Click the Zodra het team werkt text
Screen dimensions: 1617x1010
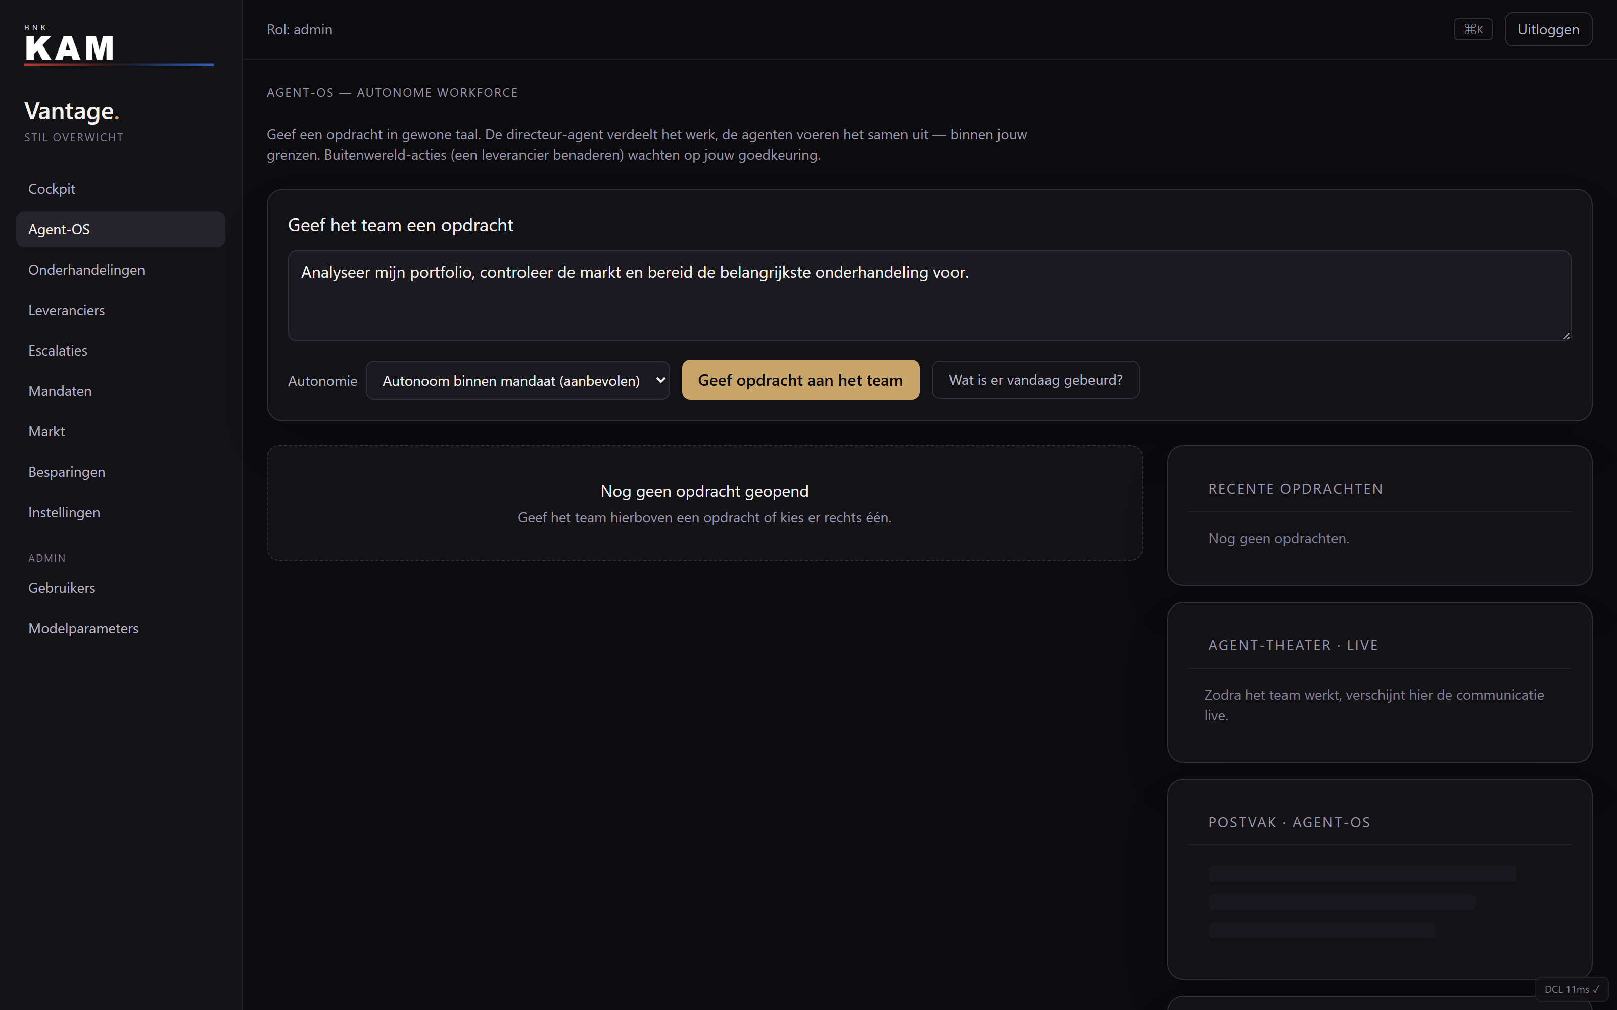coord(1374,705)
